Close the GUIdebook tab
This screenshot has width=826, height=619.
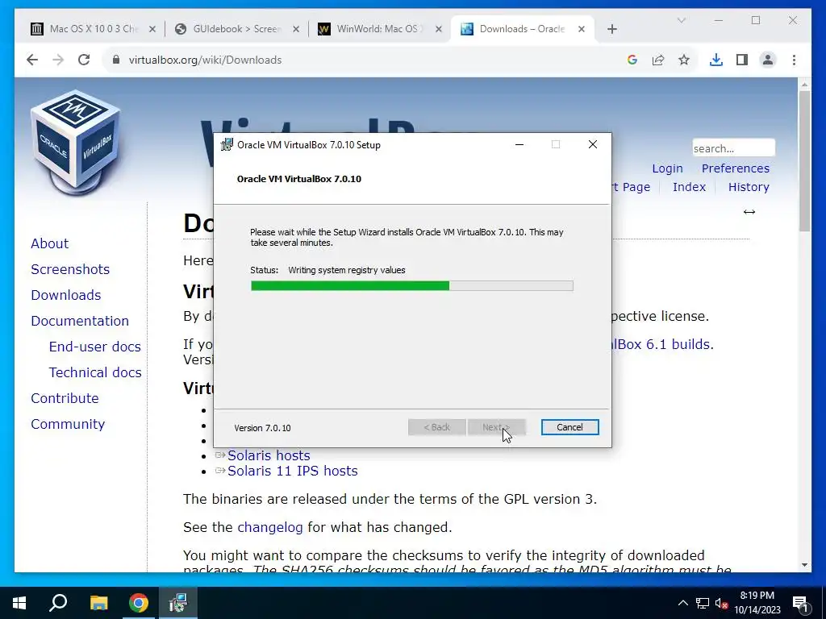point(296,29)
